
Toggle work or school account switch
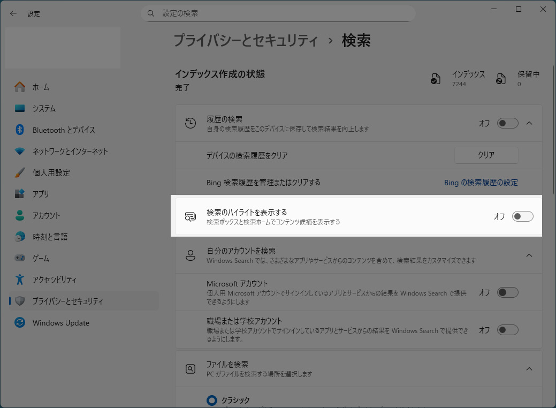(507, 330)
